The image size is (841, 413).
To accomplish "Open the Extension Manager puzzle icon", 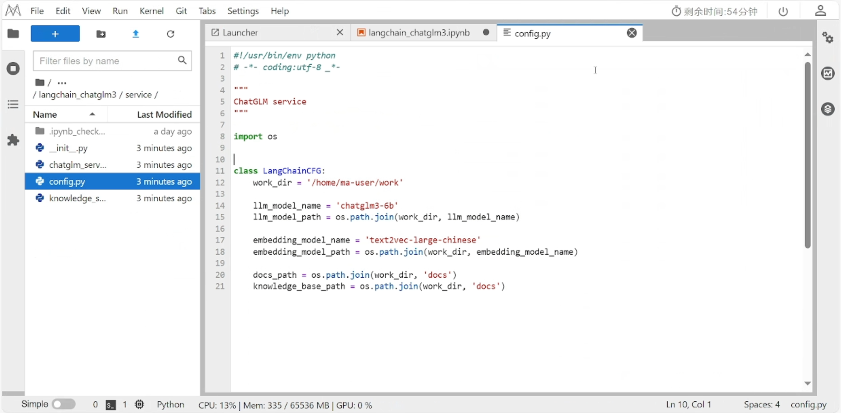I will coord(13,140).
